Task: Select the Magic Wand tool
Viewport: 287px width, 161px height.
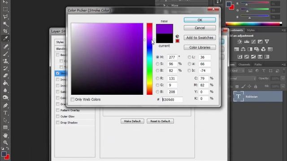Action: coord(5,24)
